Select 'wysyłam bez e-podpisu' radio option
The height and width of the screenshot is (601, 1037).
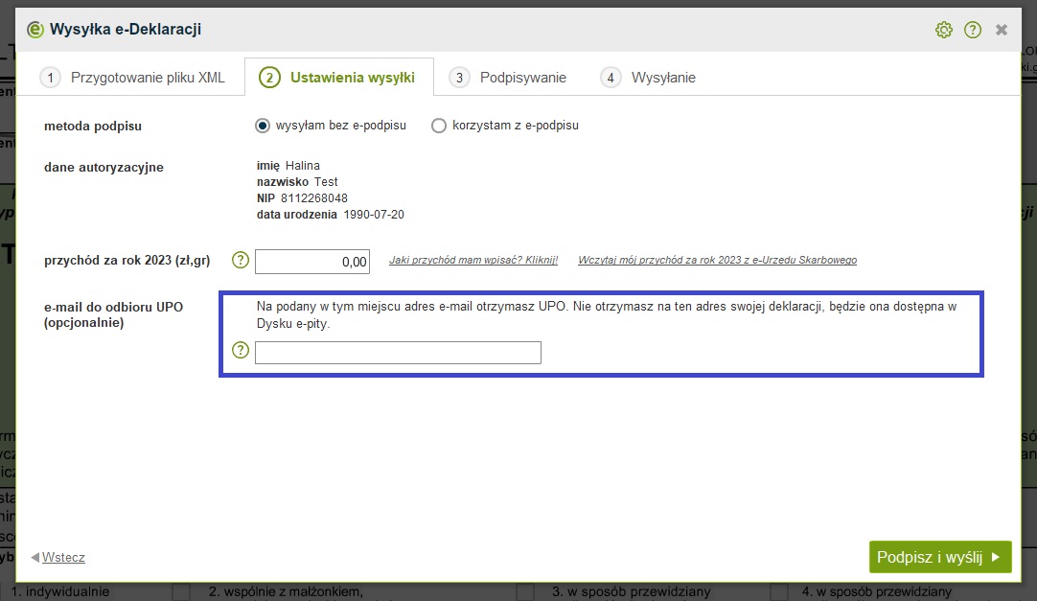tap(263, 126)
